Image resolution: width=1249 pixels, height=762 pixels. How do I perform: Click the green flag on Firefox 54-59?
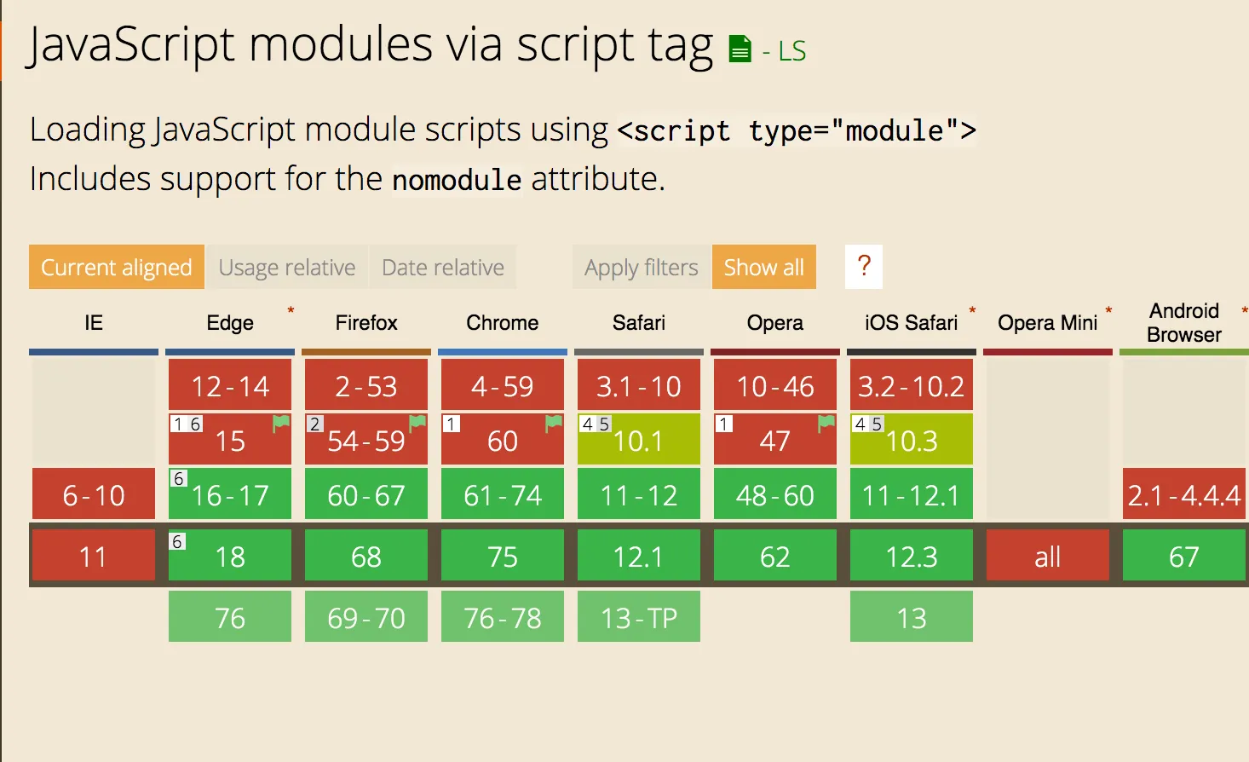pyautogui.click(x=417, y=423)
